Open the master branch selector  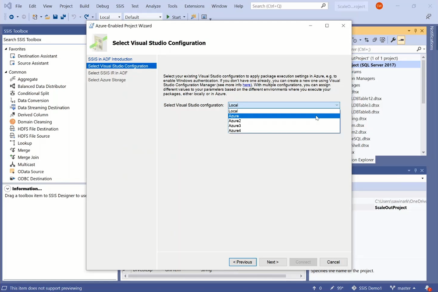click(x=403, y=288)
